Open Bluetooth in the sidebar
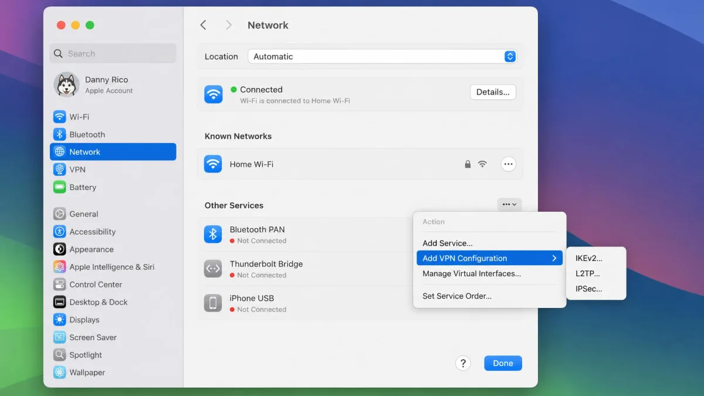Viewport: 704px width, 396px height. coord(113,134)
